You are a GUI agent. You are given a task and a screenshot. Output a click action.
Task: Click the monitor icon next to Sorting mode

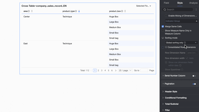point(163,38)
